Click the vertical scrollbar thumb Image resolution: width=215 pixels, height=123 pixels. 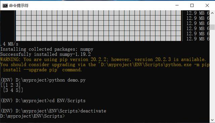pyautogui.click(x=212, y=27)
